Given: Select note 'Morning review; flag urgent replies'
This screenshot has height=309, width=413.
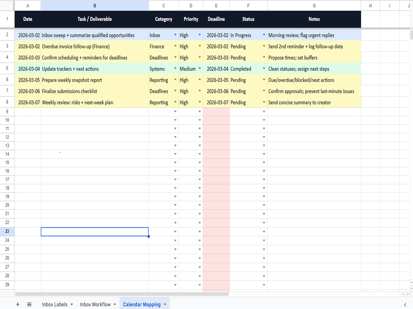Looking at the screenshot, I should click(x=314, y=35).
